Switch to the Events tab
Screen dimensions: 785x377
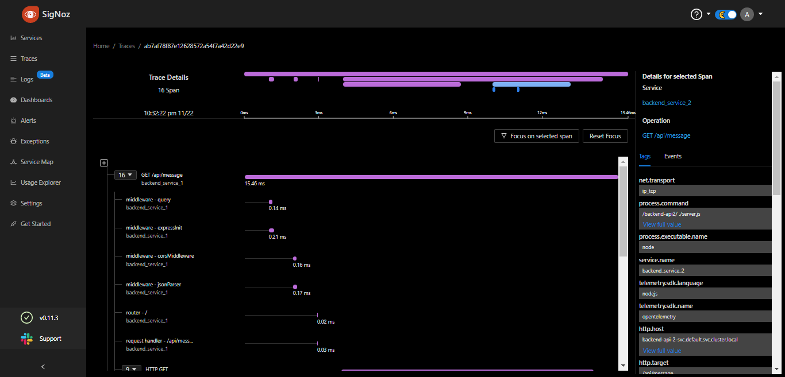pos(672,156)
